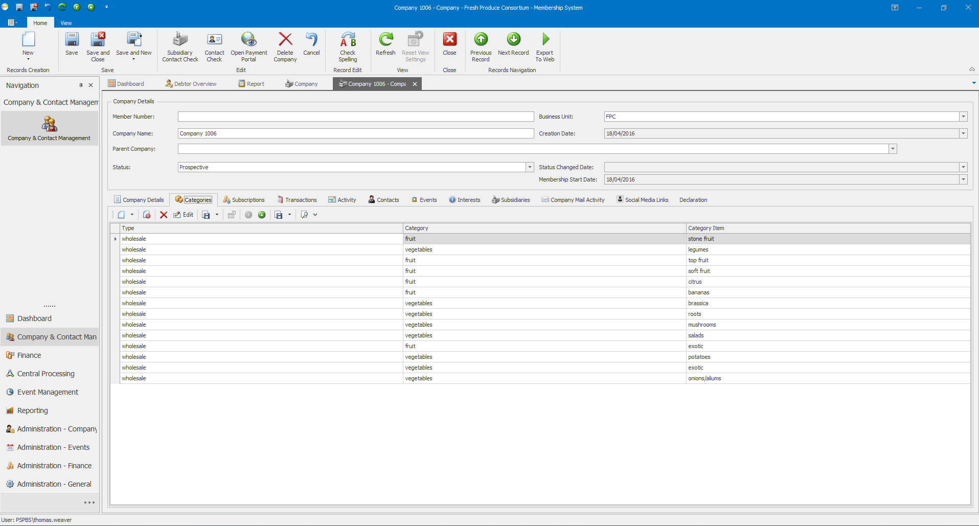The width and height of the screenshot is (979, 526).
Task: Expand the Parent Company dropdown
Action: point(893,149)
